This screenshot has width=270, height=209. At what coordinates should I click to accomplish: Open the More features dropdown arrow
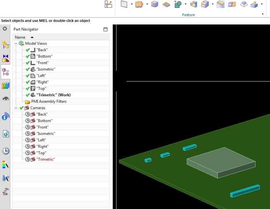click(x=262, y=4)
